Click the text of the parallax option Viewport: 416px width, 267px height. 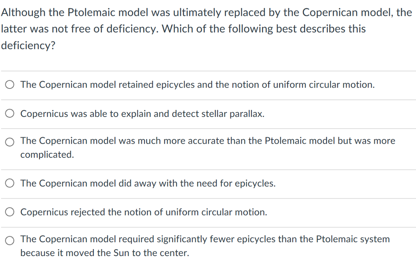(x=142, y=114)
